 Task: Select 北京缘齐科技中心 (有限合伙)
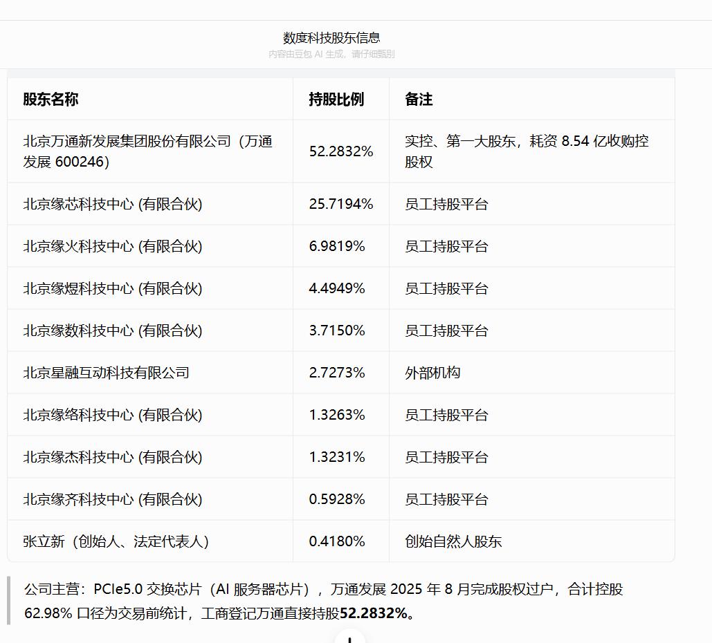[113, 500]
